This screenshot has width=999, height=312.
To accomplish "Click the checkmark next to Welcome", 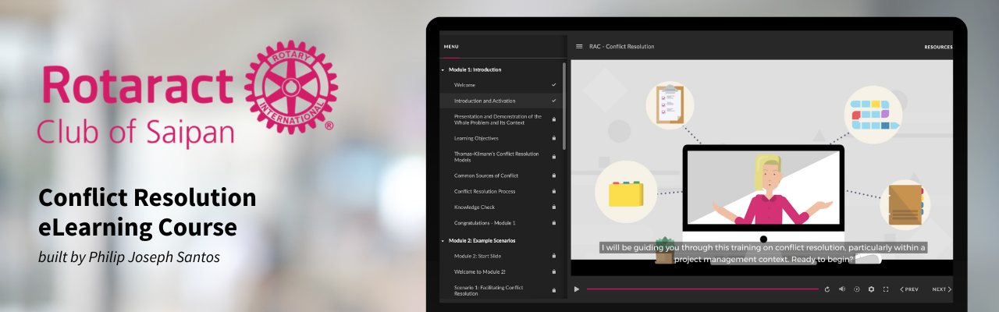I will coord(553,84).
